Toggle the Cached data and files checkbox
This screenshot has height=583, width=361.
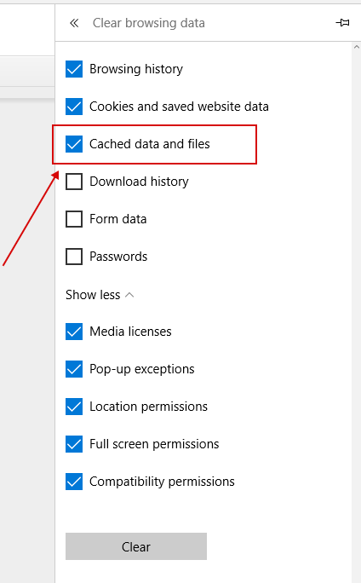point(74,144)
